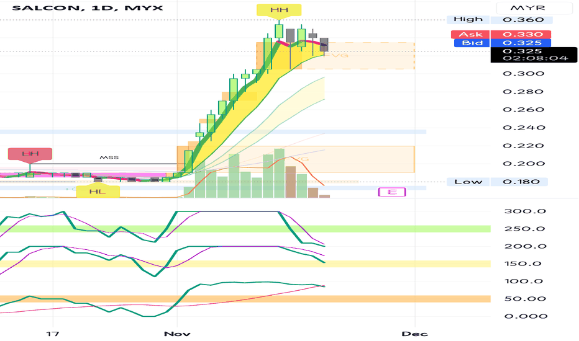Screen dimensions: 579x341
Task: Click the 0.240 price axis label
Action: coord(523,128)
